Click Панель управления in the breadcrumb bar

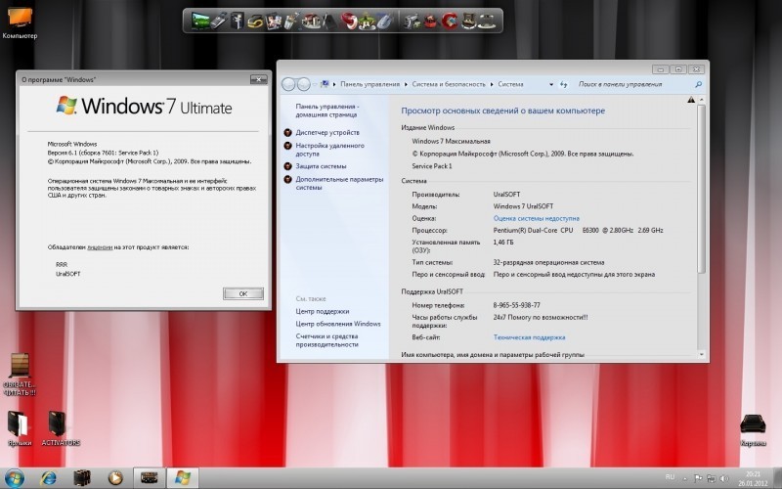coord(370,84)
